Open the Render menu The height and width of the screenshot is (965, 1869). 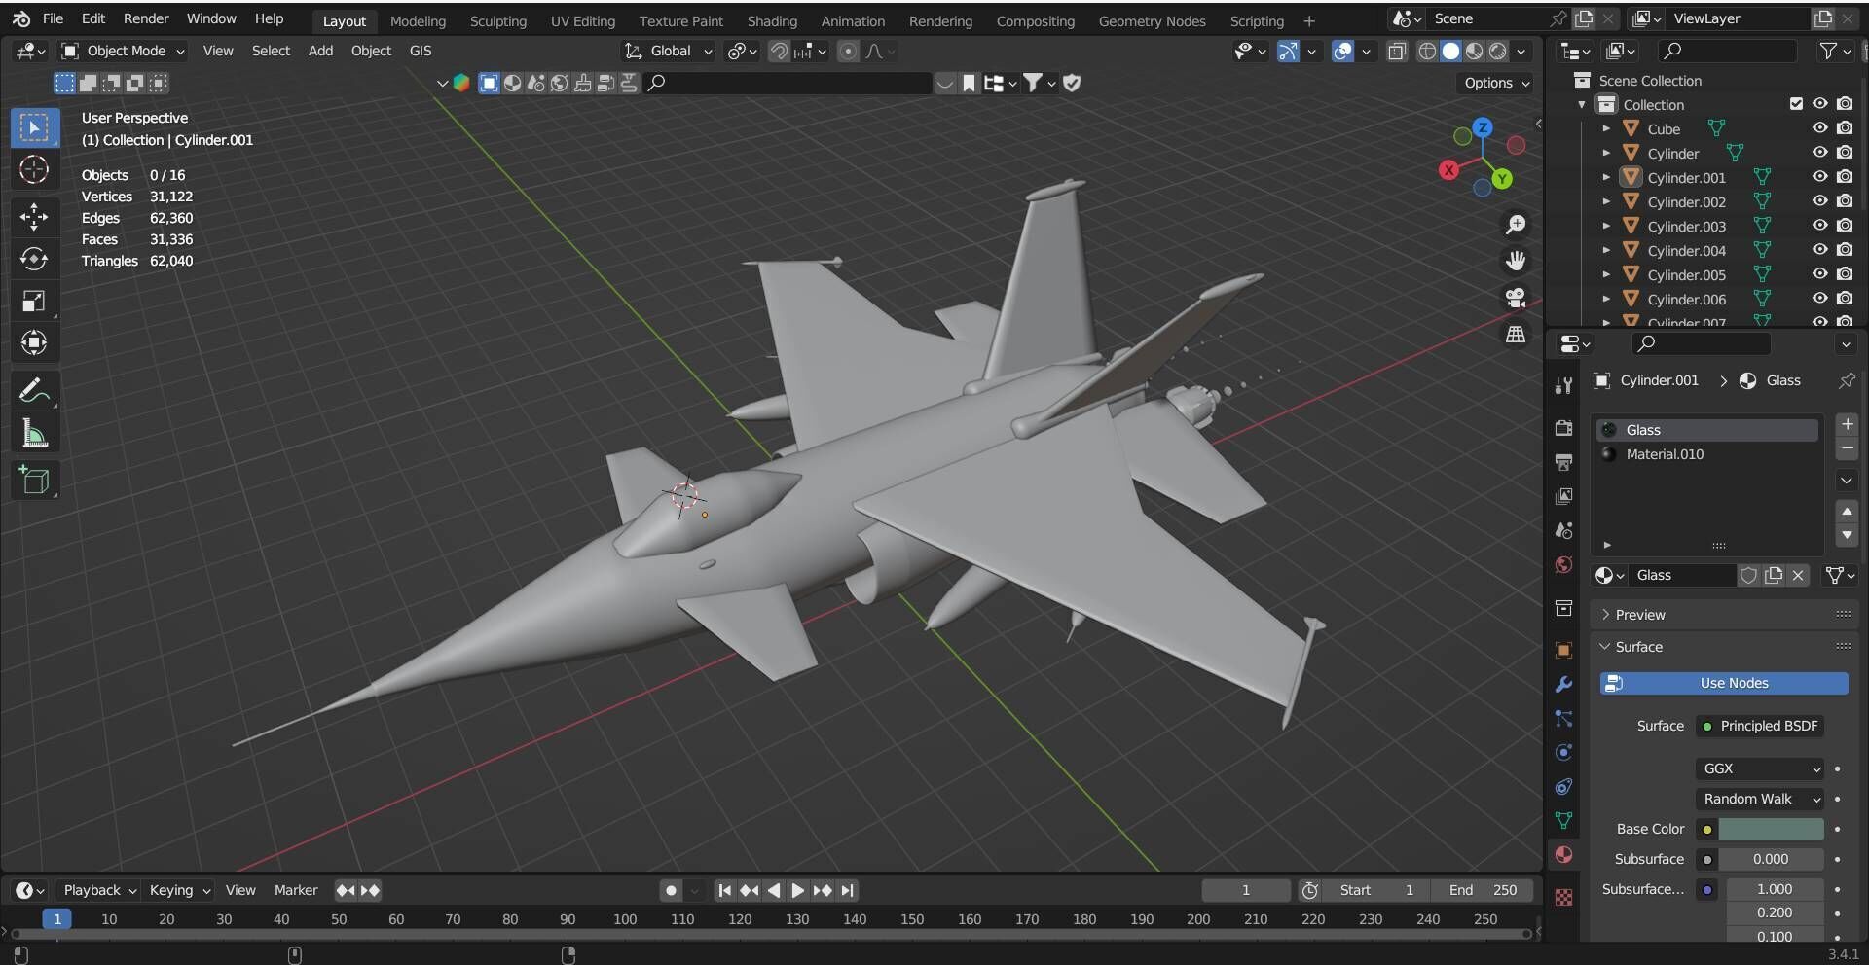146,18
